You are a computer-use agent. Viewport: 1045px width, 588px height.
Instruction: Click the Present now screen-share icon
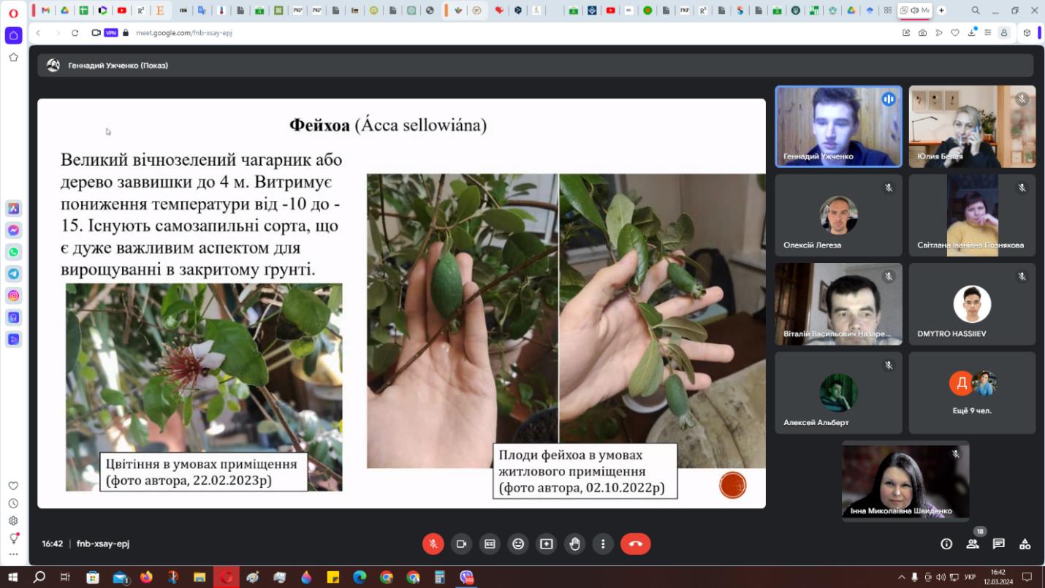pyautogui.click(x=547, y=543)
